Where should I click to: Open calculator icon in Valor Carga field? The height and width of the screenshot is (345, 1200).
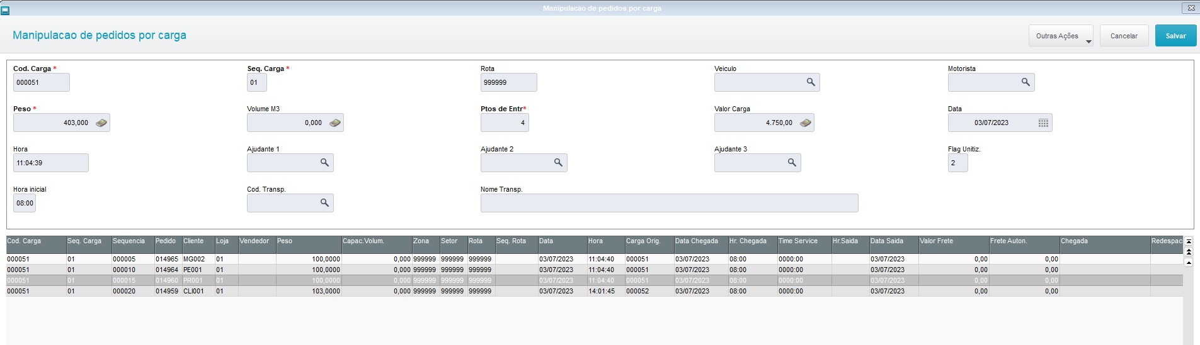point(805,123)
